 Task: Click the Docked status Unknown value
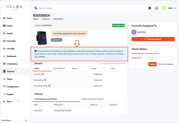(98, 74)
